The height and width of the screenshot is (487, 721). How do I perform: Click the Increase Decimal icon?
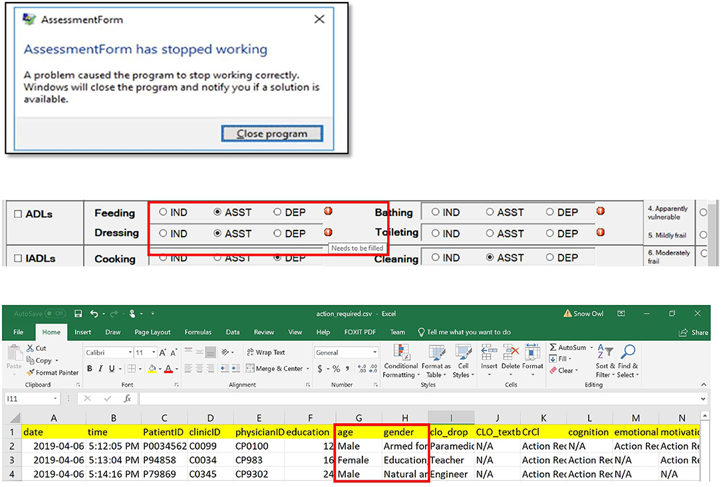click(x=362, y=369)
